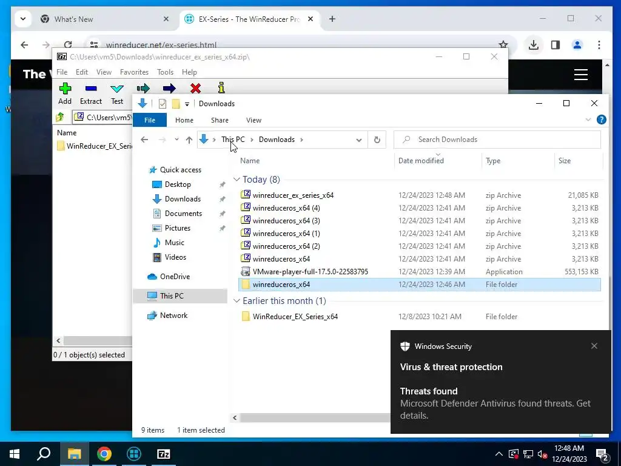The width and height of the screenshot is (621, 466).
Task: Click the Search Downloads field
Action: [497, 140]
